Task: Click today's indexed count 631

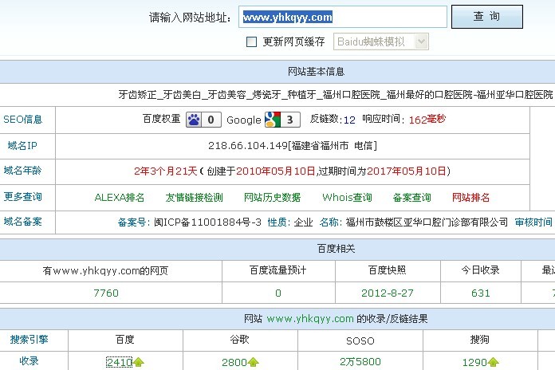Action: click(481, 293)
